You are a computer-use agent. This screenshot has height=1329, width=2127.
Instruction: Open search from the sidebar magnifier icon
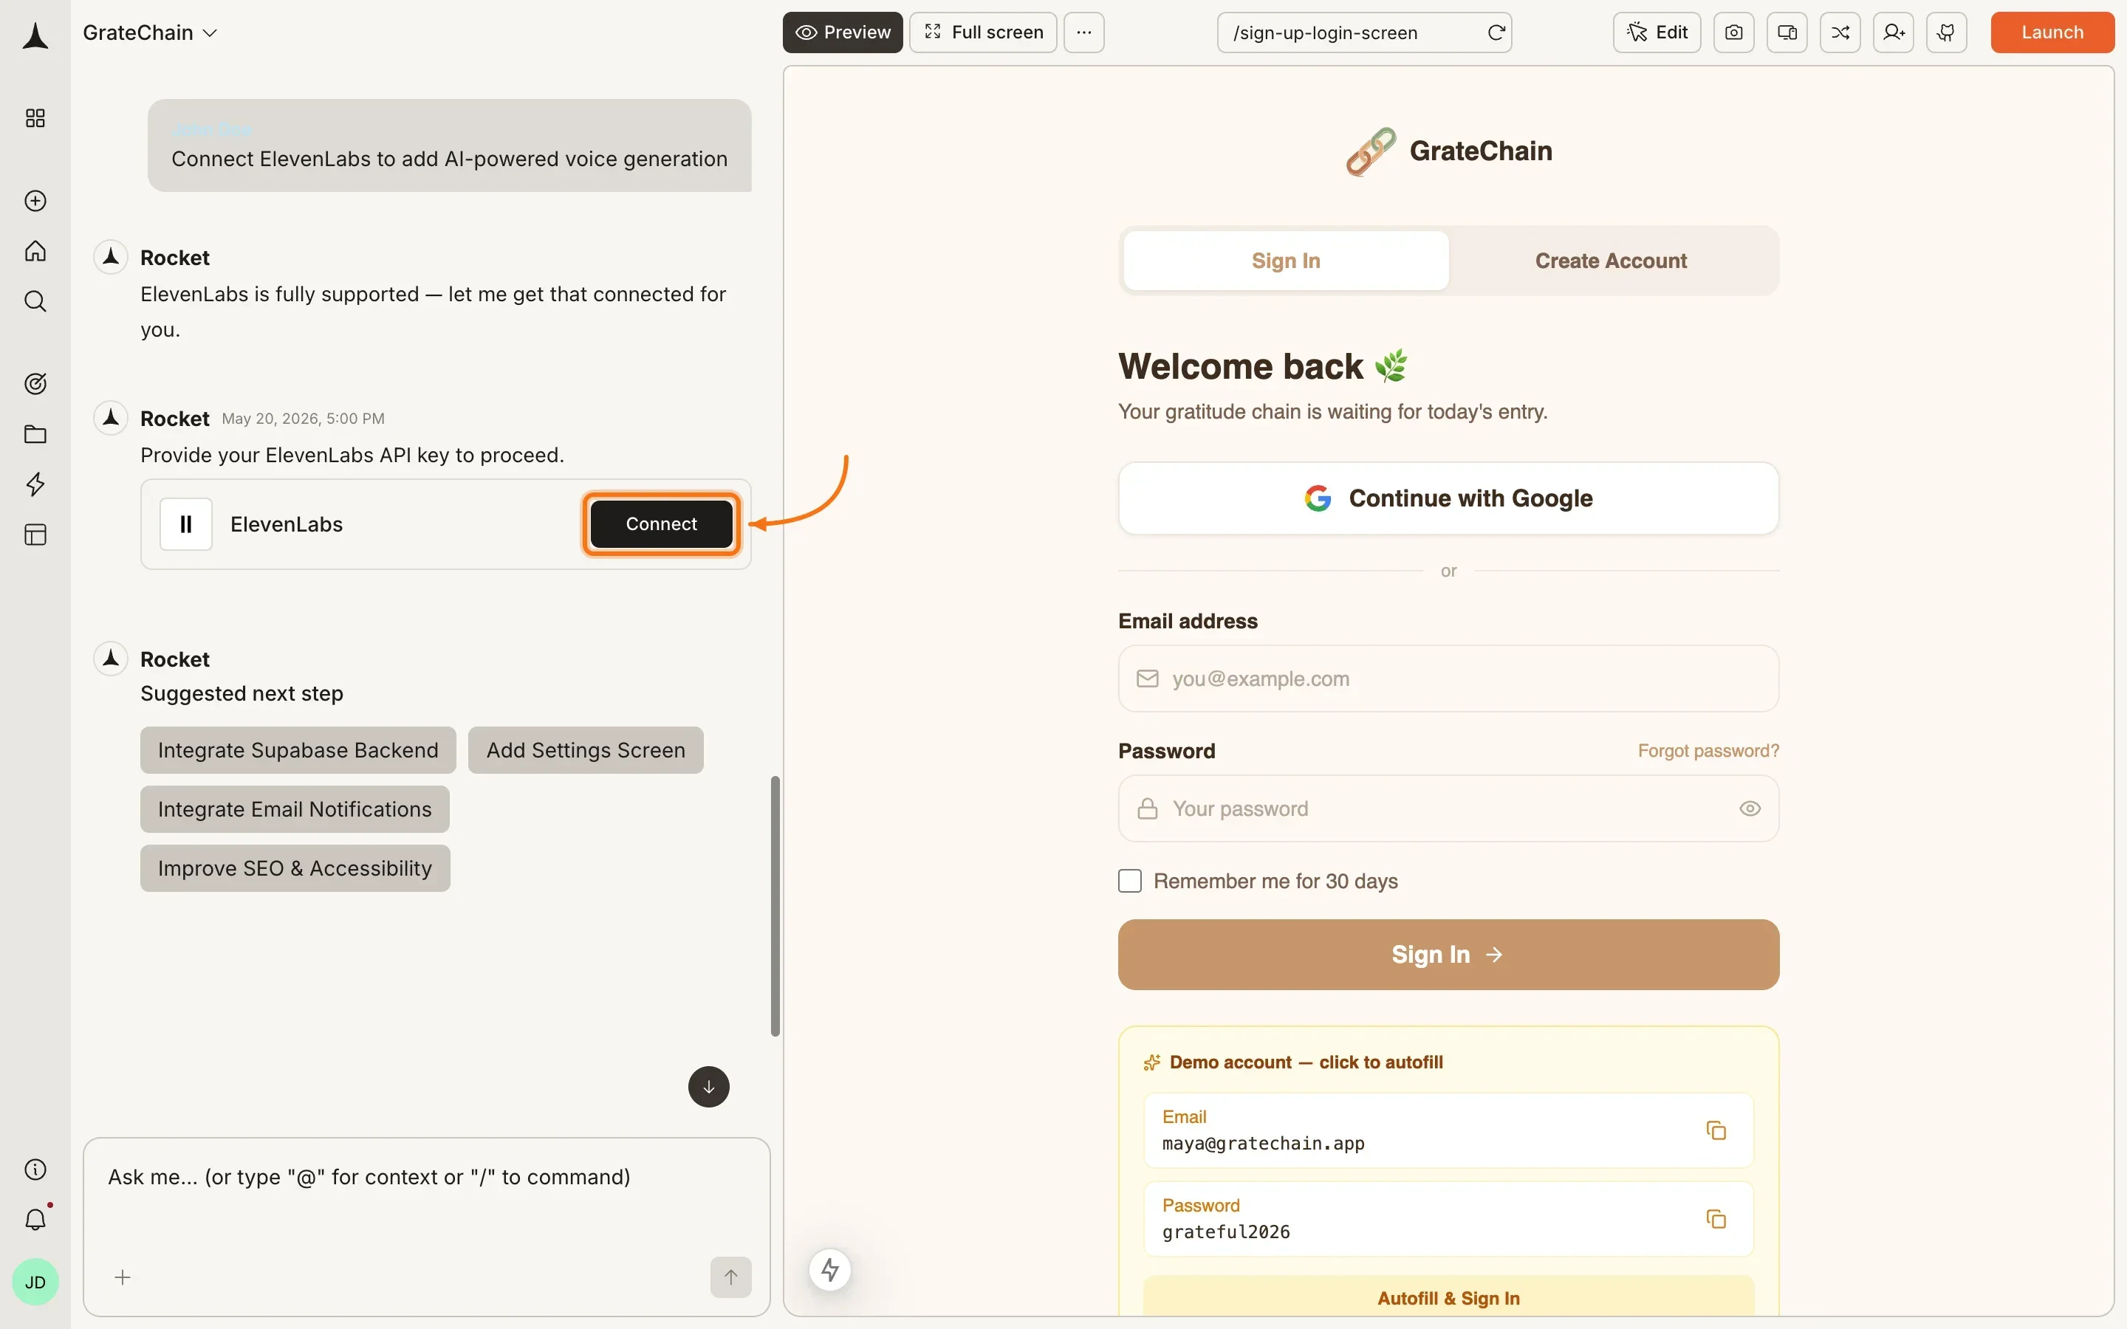[x=35, y=301]
